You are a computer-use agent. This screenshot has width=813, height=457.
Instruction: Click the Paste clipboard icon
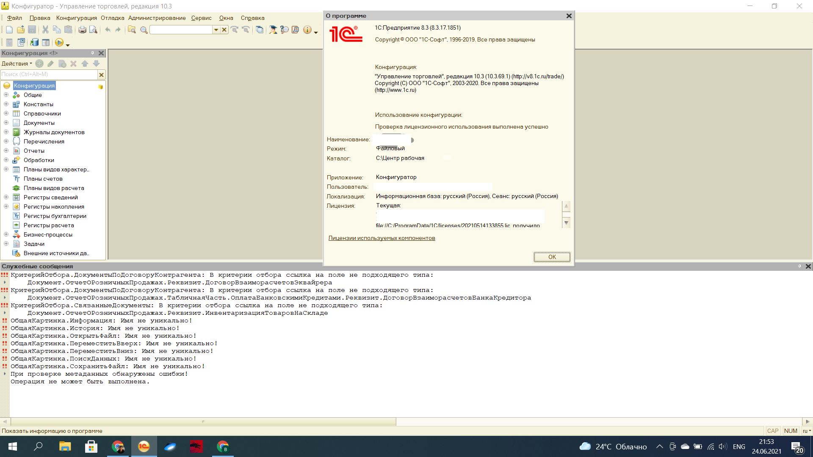68,30
